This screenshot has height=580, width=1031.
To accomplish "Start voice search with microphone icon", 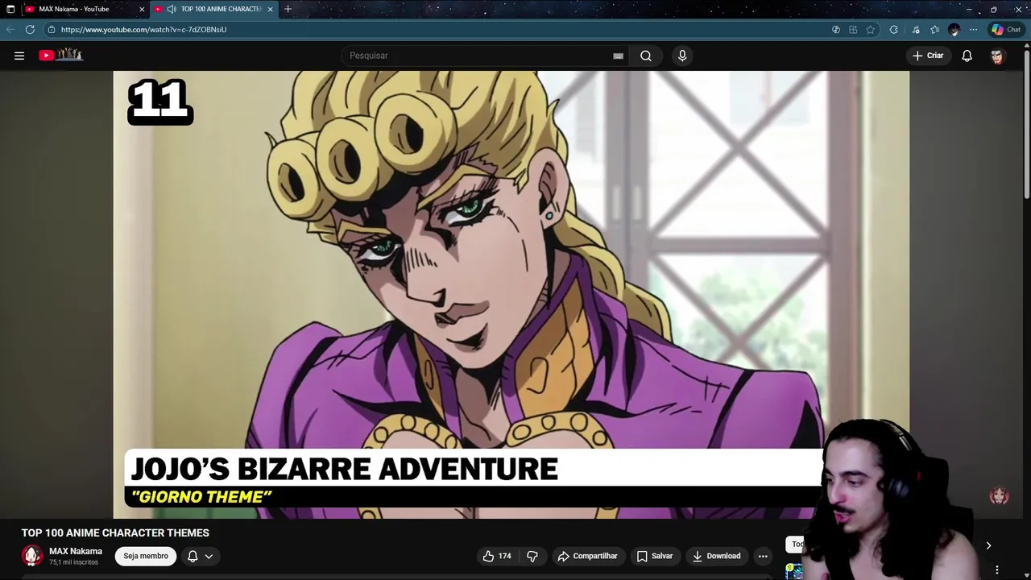I will (682, 56).
